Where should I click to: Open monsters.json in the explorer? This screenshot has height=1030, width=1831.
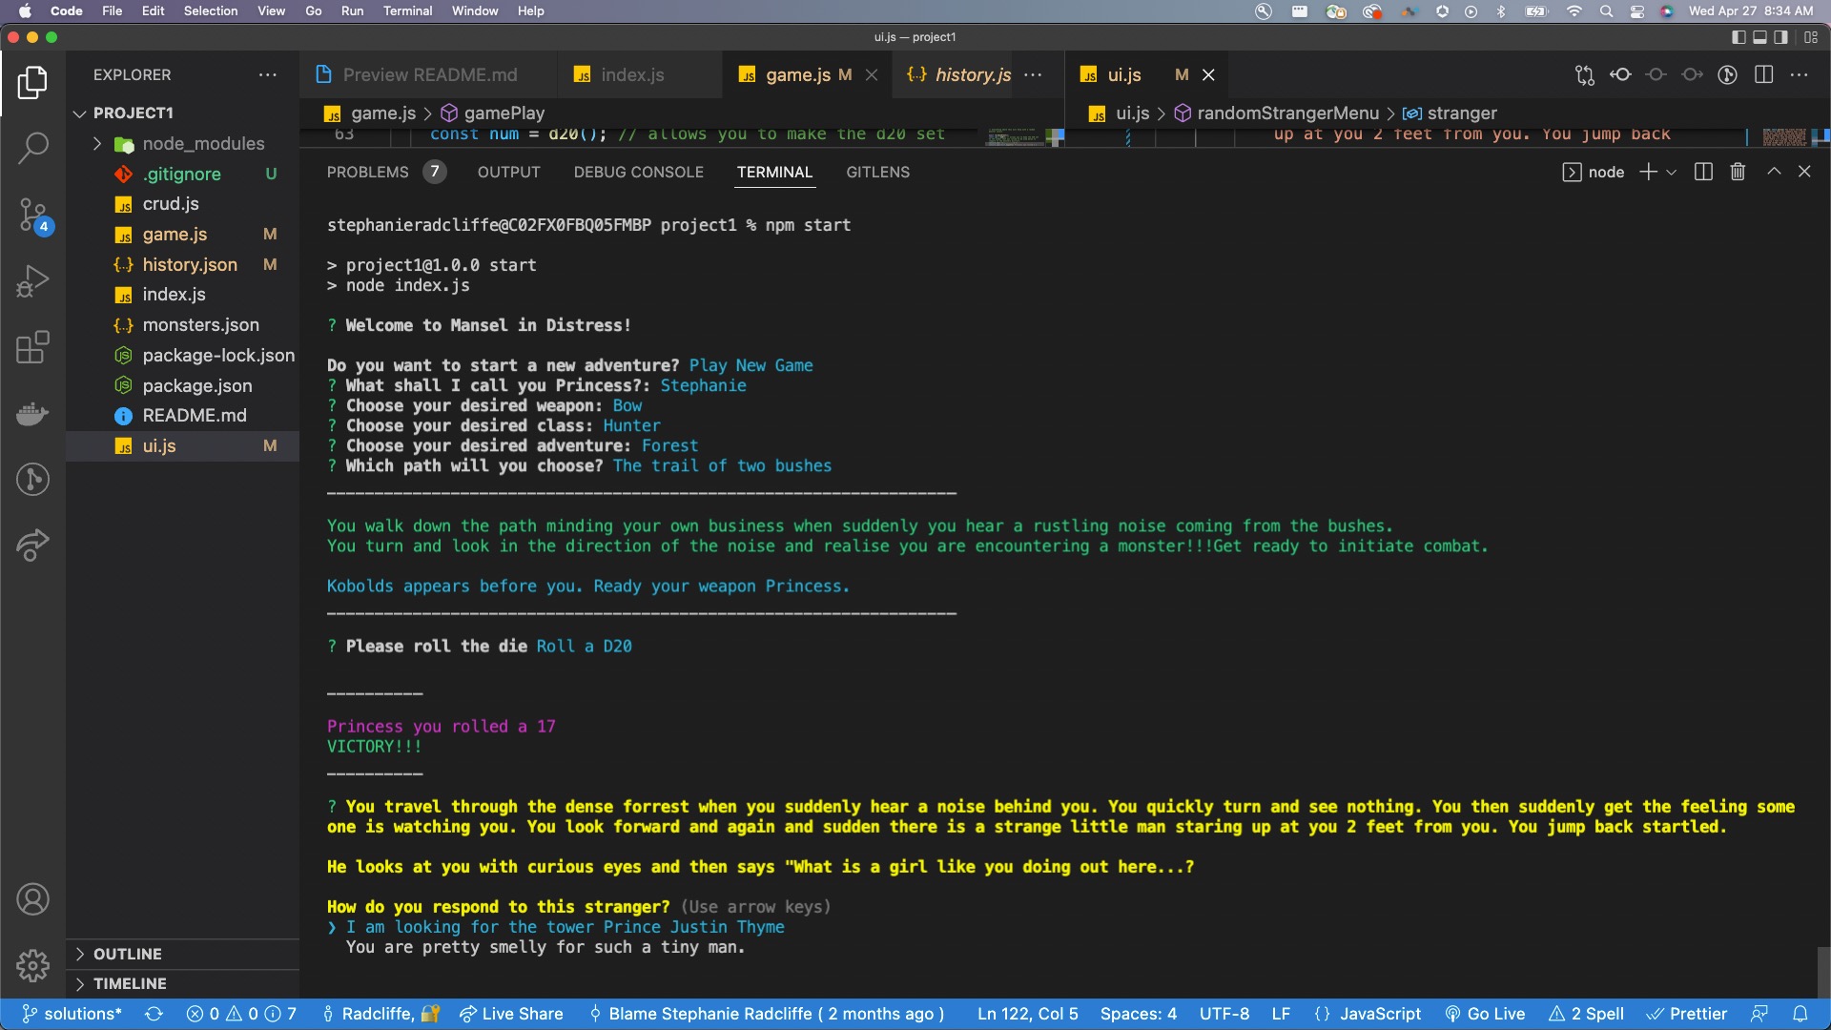[183, 325]
